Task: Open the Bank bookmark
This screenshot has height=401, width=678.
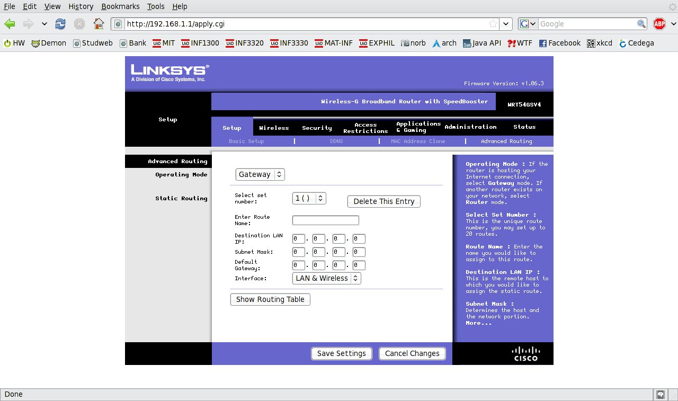Action: (x=133, y=43)
